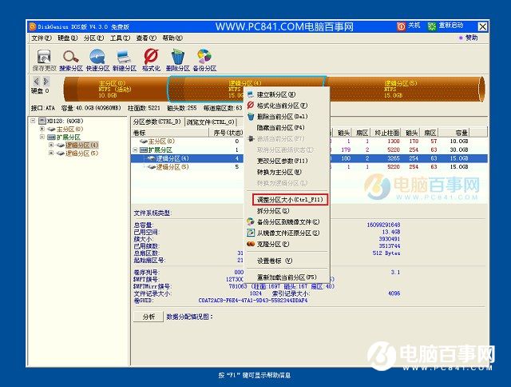The image size is (511, 387).
Task: Click the Delete Partition (删除分区) toolbar icon
Action: pos(177,60)
